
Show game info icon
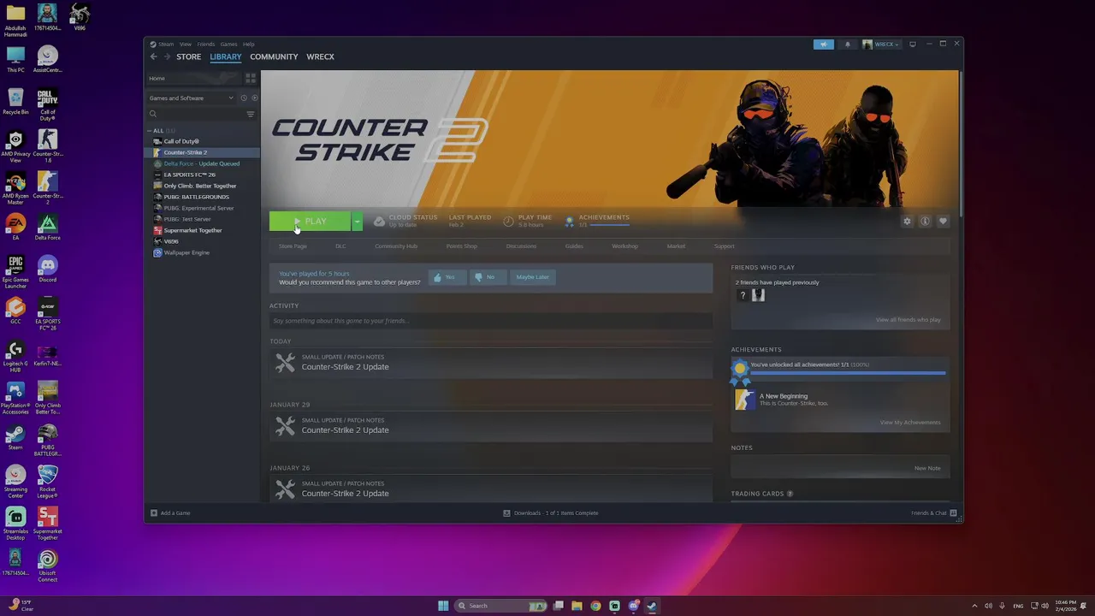point(925,221)
